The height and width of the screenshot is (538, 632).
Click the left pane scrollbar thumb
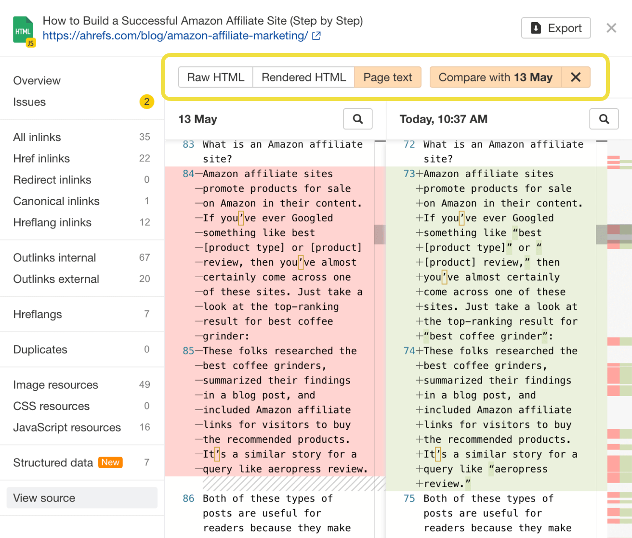[380, 234]
